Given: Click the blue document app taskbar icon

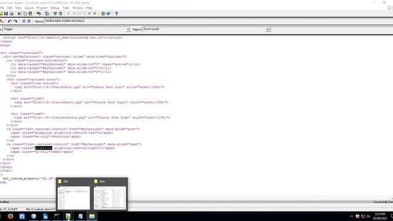Looking at the screenshot, I should pos(45,216).
